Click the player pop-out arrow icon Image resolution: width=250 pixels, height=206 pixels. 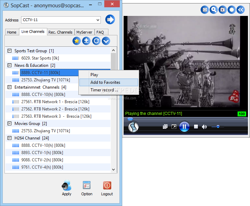174,127
